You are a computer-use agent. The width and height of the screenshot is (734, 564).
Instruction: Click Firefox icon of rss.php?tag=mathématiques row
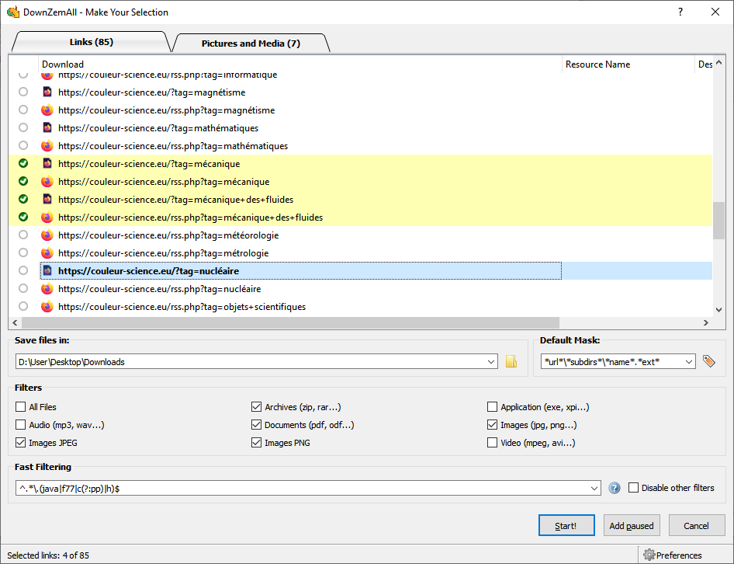(x=47, y=145)
